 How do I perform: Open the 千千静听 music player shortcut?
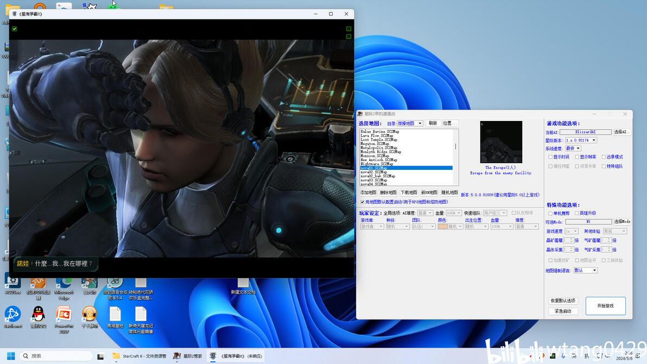pos(89,316)
